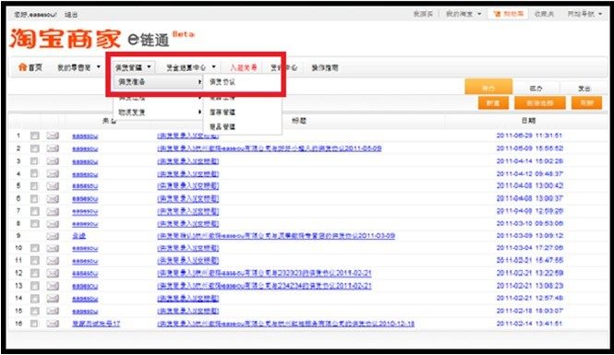Switch to the middle 已办 tab
The width and height of the screenshot is (614, 355).
click(536, 89)
